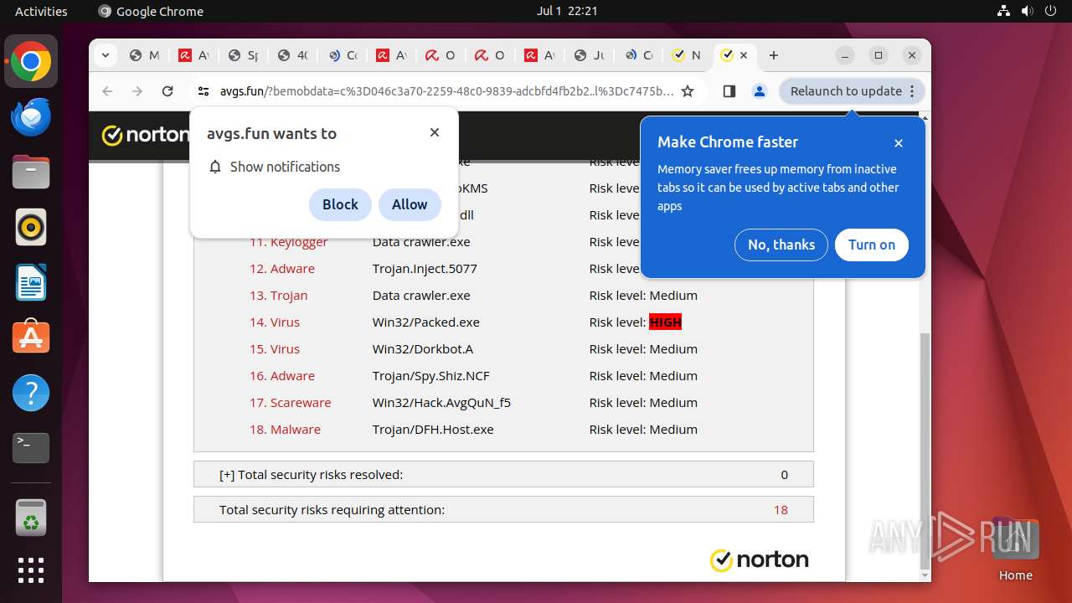Select the '18. Malware' threat entry

coord(286,429)
